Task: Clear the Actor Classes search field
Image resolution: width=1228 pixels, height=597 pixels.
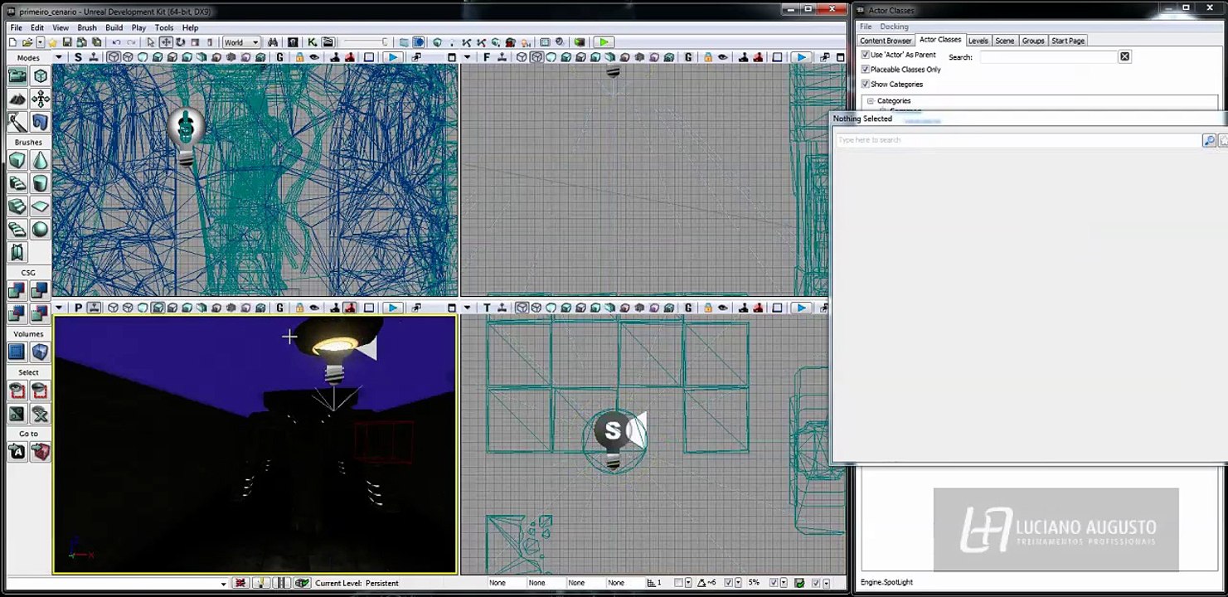Action: (1124, 56)
